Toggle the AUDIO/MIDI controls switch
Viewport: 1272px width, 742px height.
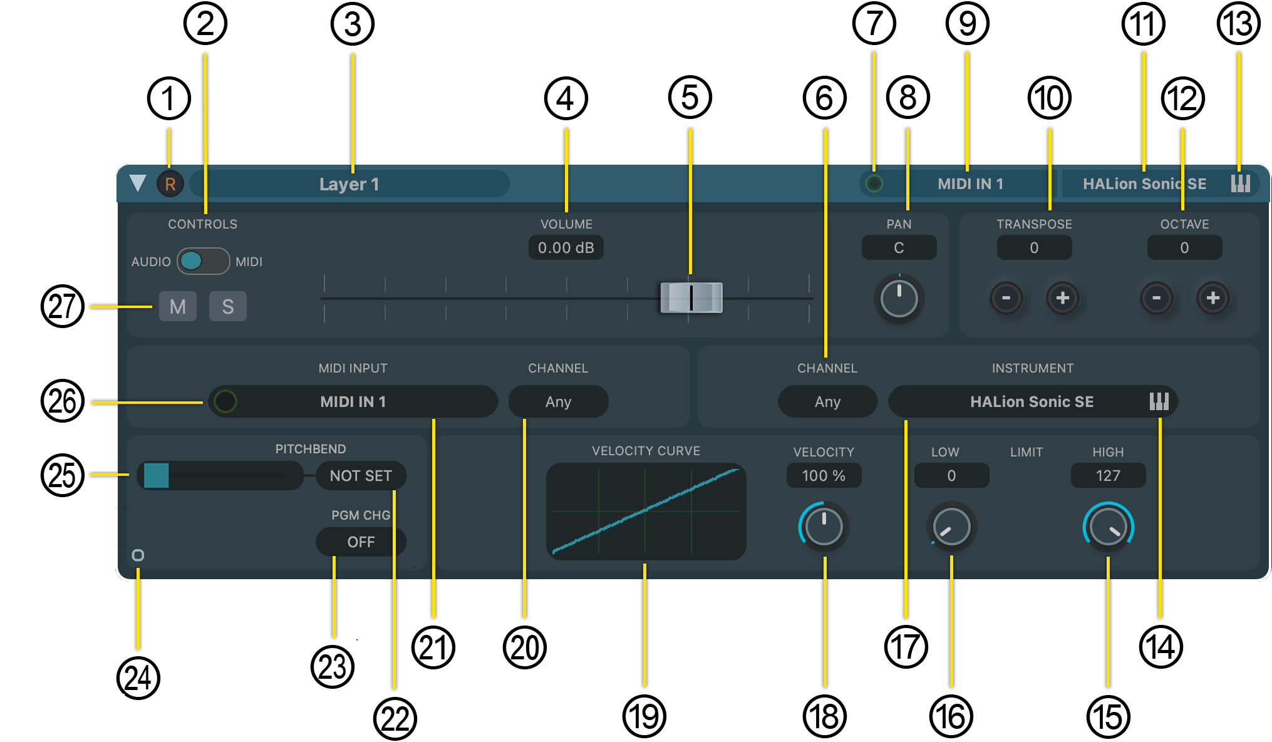tap(203, 261)
